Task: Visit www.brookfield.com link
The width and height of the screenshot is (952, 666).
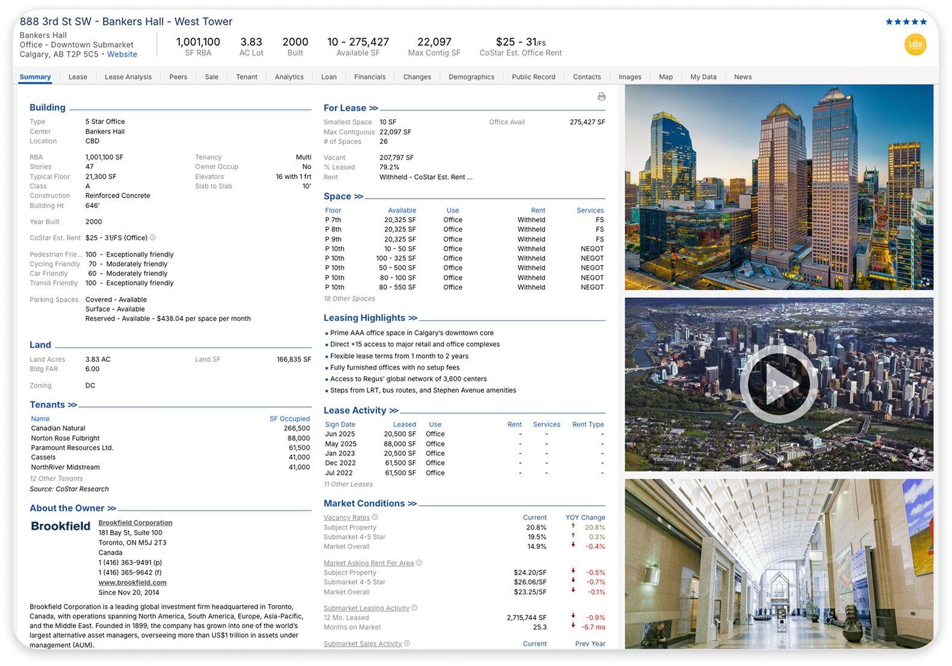Action: click(x=132, y=583)
